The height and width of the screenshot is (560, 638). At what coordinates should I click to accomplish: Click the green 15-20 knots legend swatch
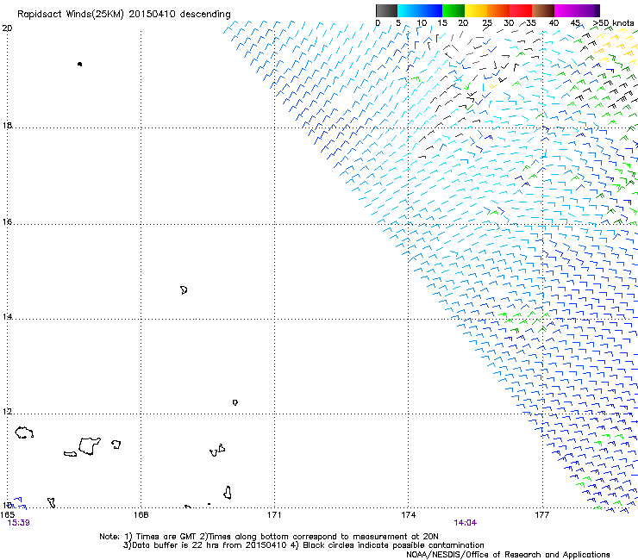tap(453, 10)
